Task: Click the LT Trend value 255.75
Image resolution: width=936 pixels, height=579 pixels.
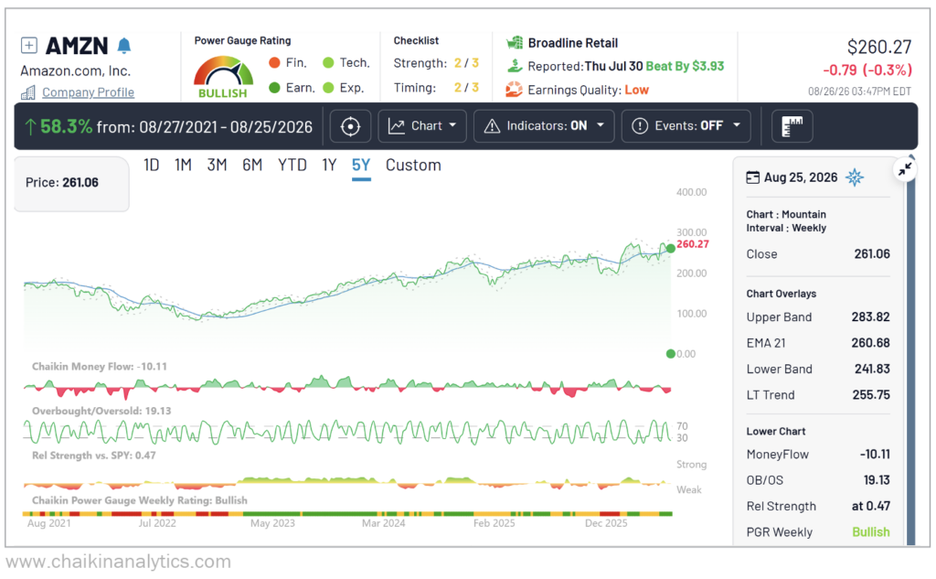Action: tap(871, 395)
